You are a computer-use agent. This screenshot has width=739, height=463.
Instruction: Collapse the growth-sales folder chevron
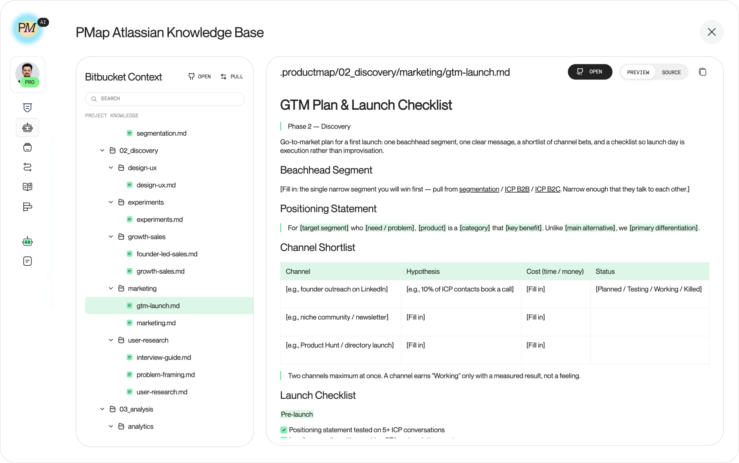(x=111, y=237)
